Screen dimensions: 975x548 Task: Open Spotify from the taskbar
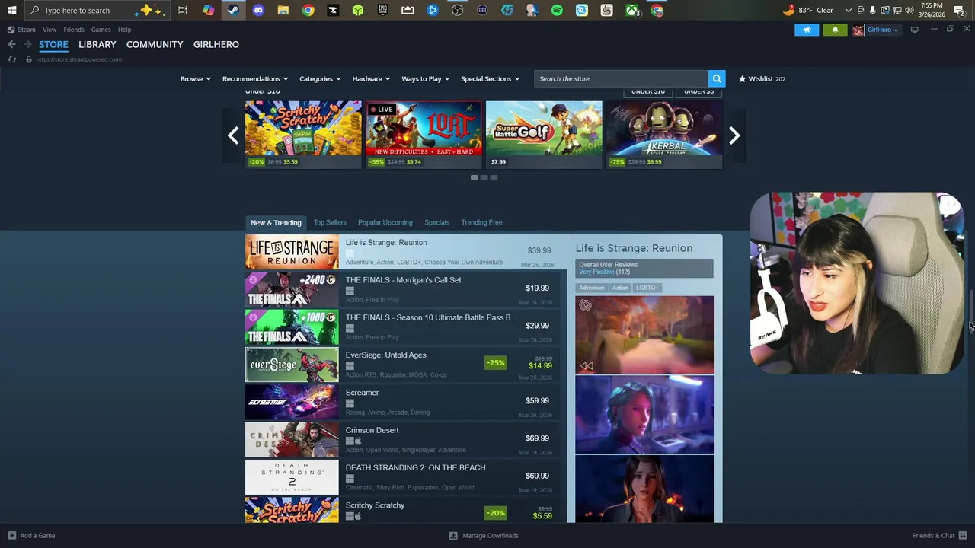557,10
